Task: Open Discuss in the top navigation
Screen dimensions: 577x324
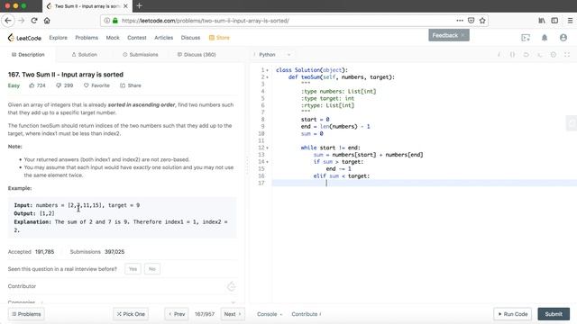Action: pos(190,38)
